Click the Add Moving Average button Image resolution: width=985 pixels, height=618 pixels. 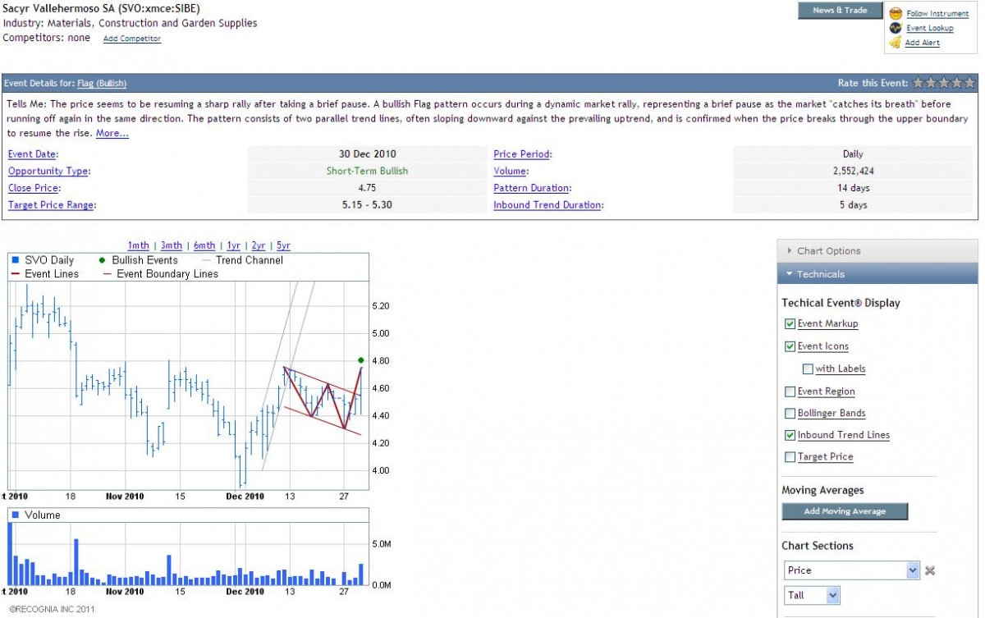[x=845, y=511]
